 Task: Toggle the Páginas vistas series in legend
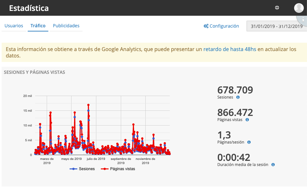pyautogui.click(x=118, y=169)
